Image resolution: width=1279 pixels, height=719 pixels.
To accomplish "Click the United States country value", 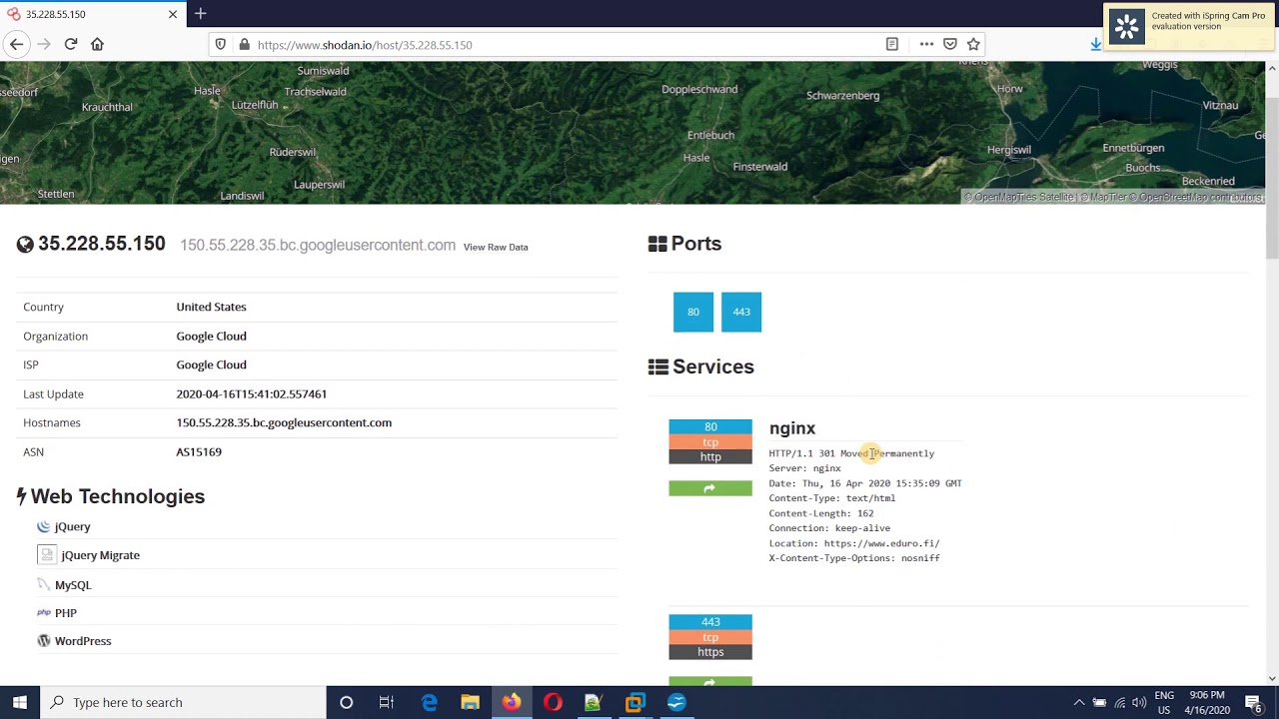I will pos(211,307).
